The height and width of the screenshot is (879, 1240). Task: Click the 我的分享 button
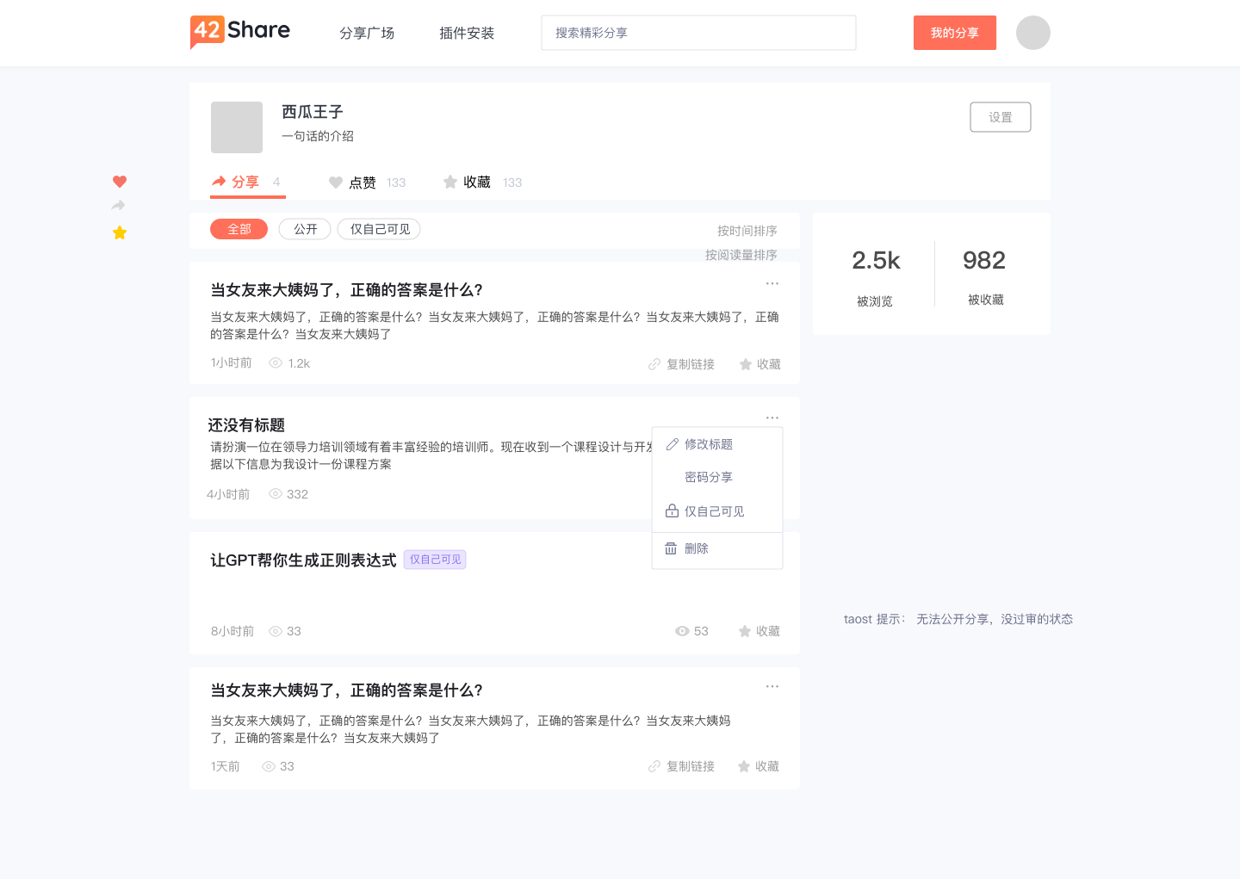coord(955,33)
